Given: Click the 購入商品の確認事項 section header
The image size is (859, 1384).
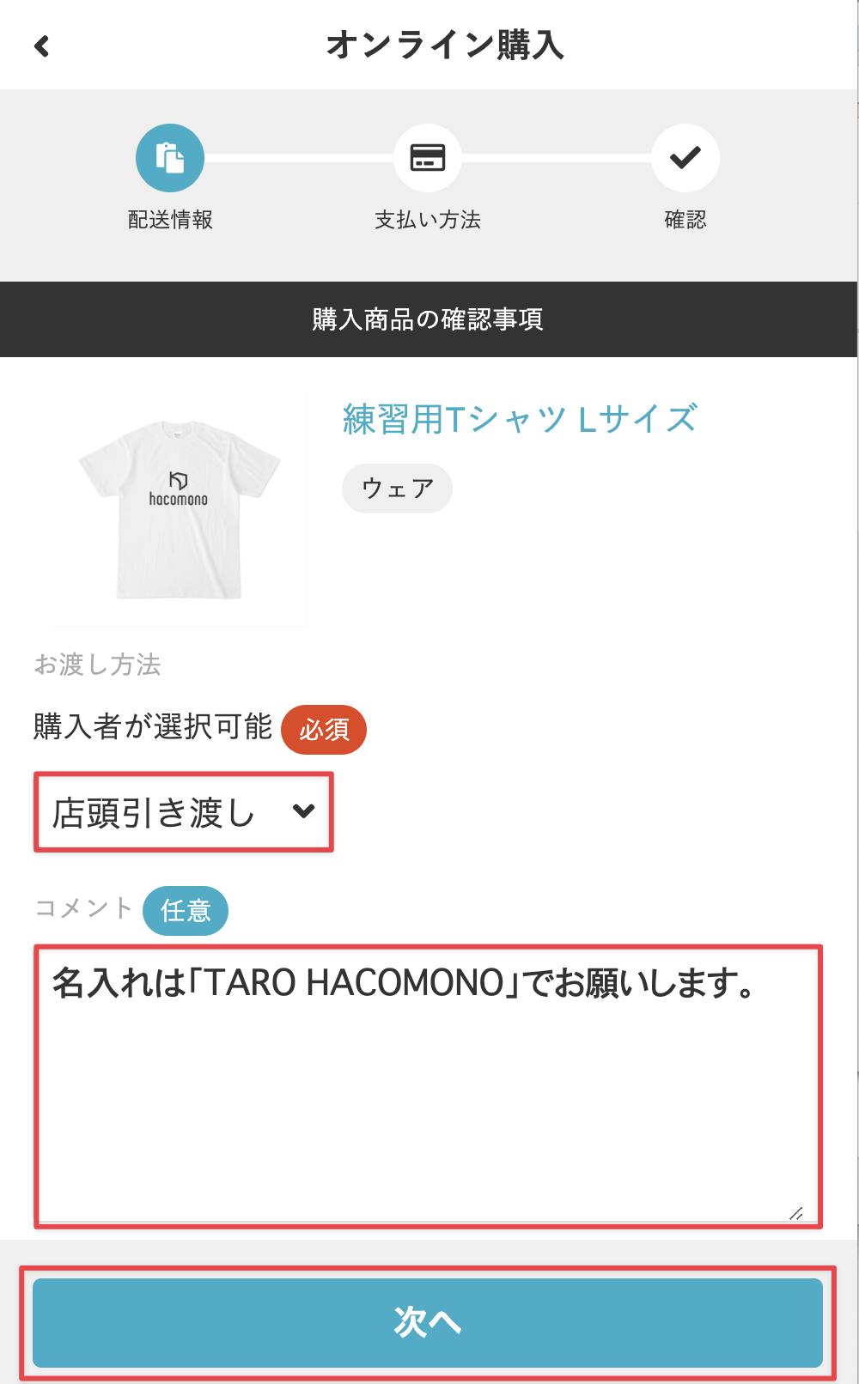Looking at the screenshot, I should (x=428, y=319).
